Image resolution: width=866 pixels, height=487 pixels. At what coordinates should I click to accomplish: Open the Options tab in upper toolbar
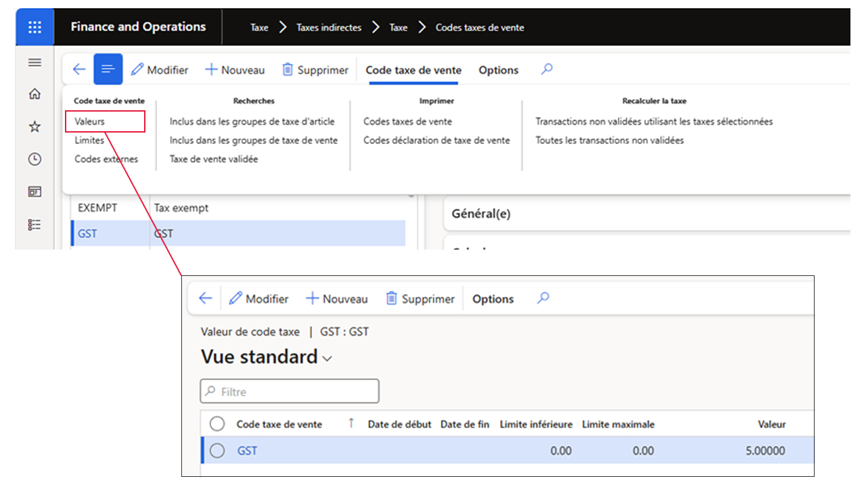(499, 70)
